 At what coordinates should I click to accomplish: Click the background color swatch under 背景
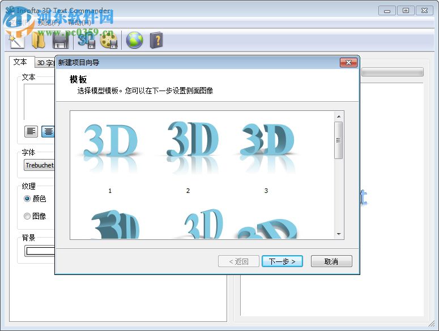(41, 251)
